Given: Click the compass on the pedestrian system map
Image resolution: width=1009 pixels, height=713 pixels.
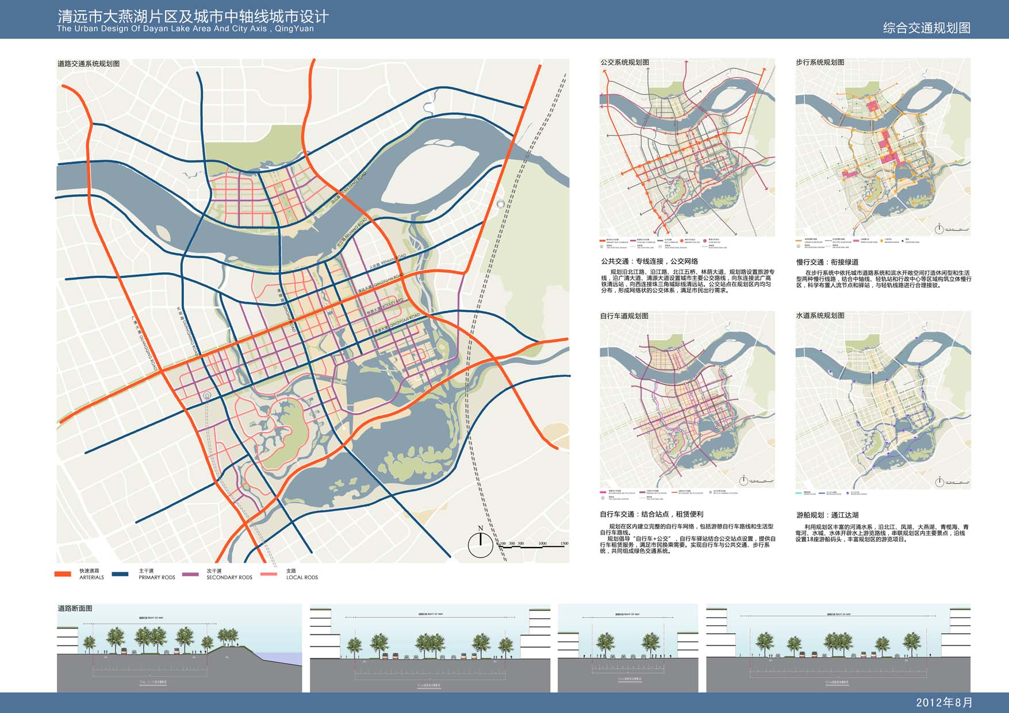Looking at the screenshot, I should point(939,229).
